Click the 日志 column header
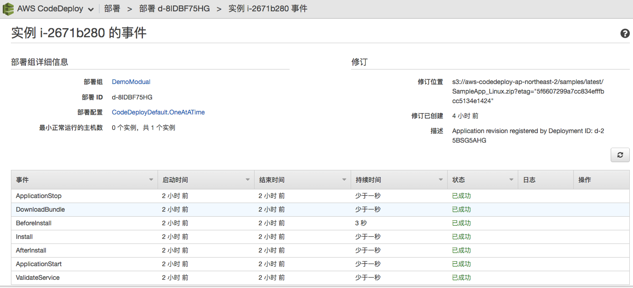The width and height of the screenshot is (633, 288). click(x=545, y=180)
